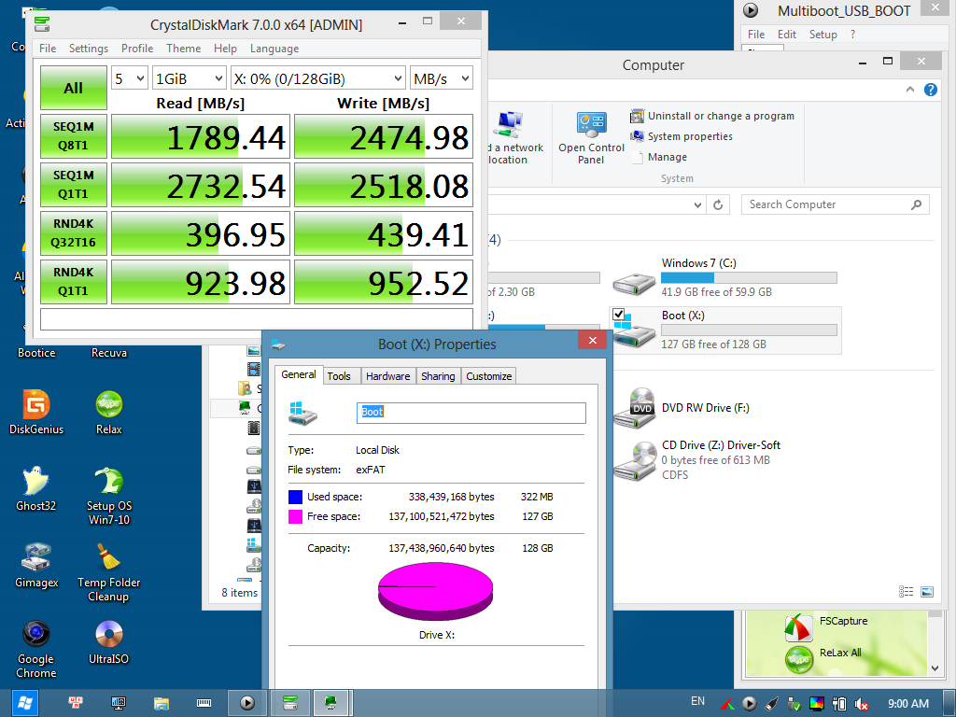Viewport: 956px width, 717px height.
Task: Expand the address bar history dropdown
Action: [697, 204]
